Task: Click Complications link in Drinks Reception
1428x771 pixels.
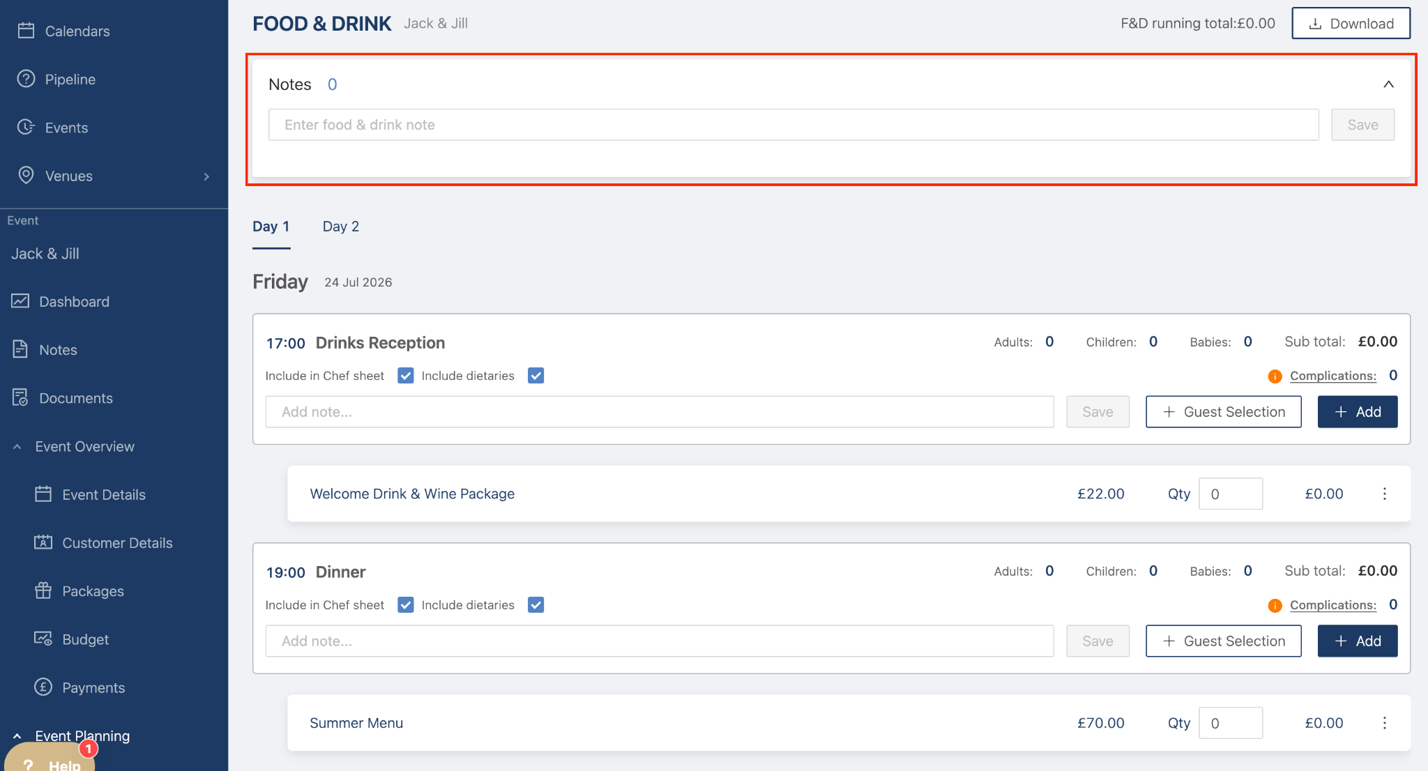Action: 1332,376
